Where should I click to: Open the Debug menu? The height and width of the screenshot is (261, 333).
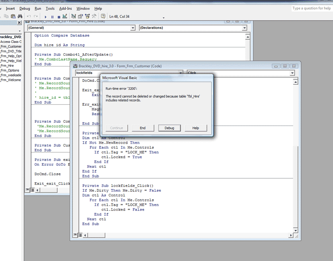pos(25,8)
